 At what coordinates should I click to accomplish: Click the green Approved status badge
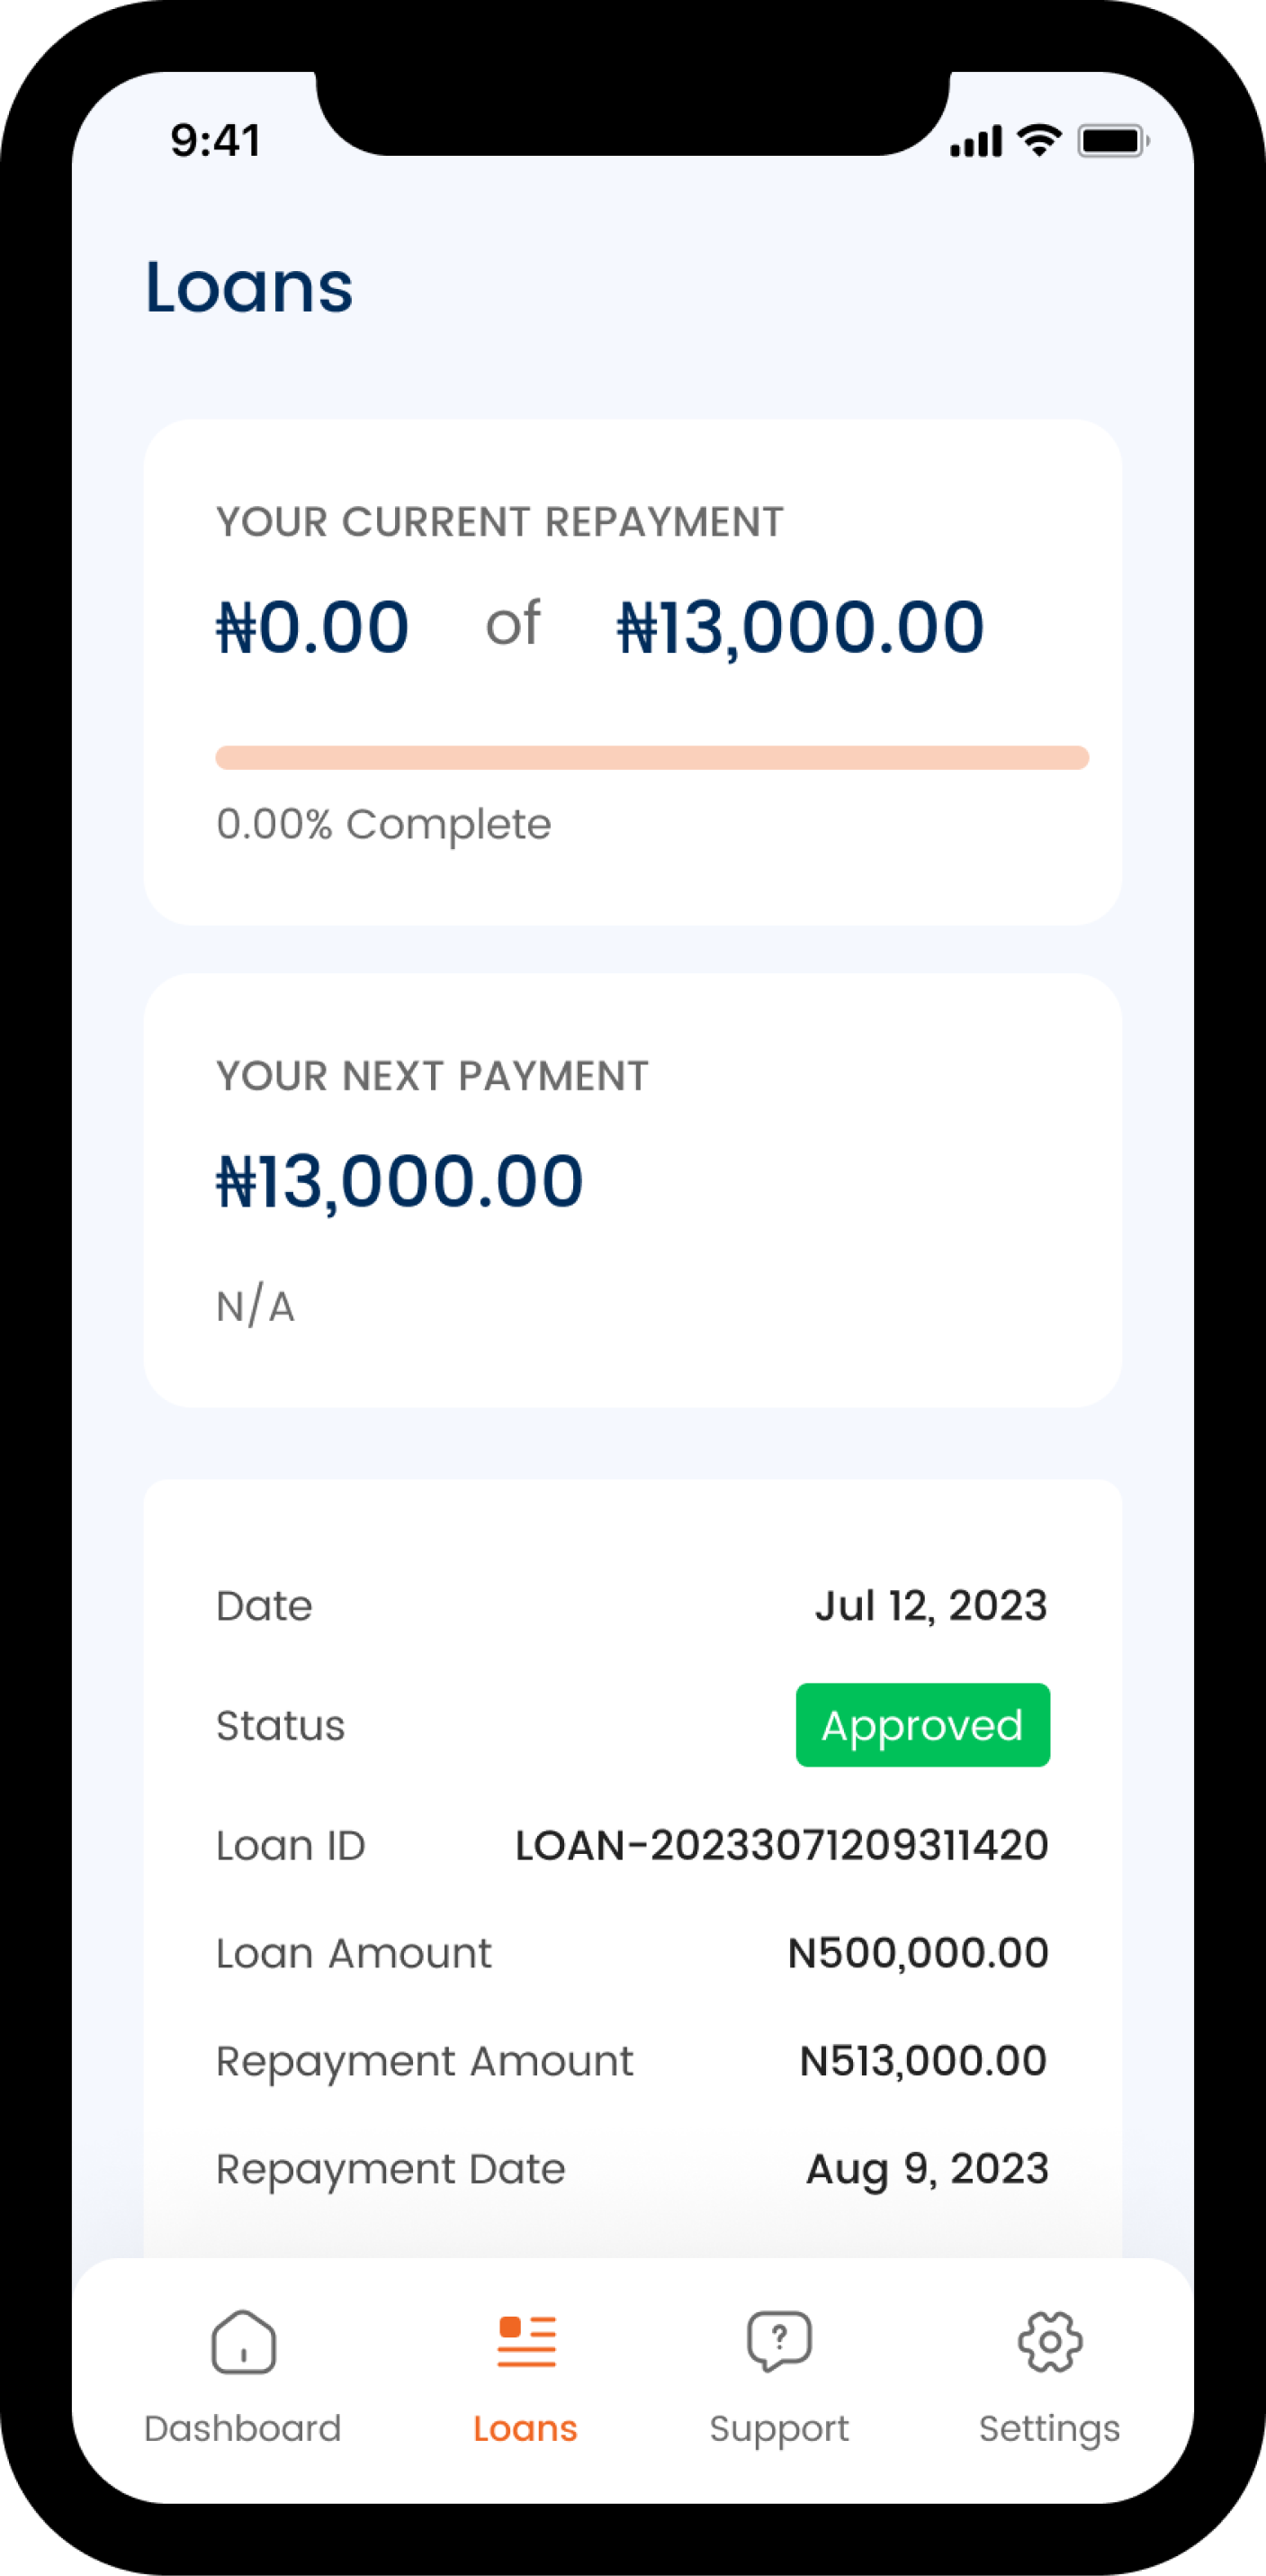tap(922, 1725)
